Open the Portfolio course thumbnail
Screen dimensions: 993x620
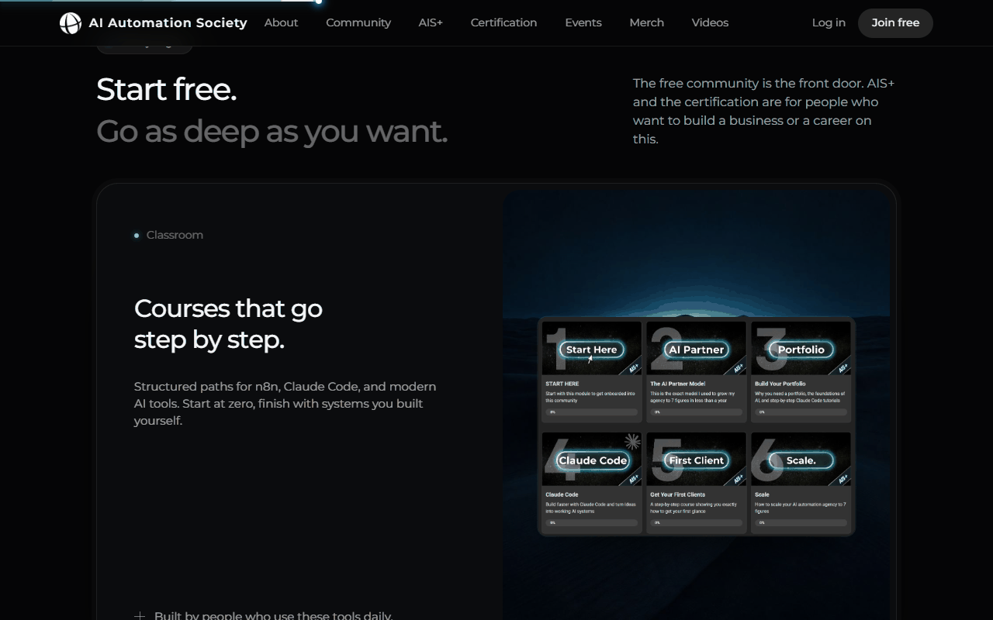pos(801,349)
